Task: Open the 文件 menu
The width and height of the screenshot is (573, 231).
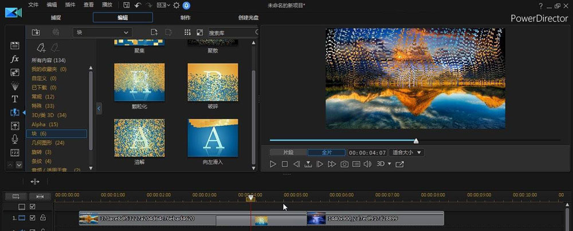Action: click(34, 5)
